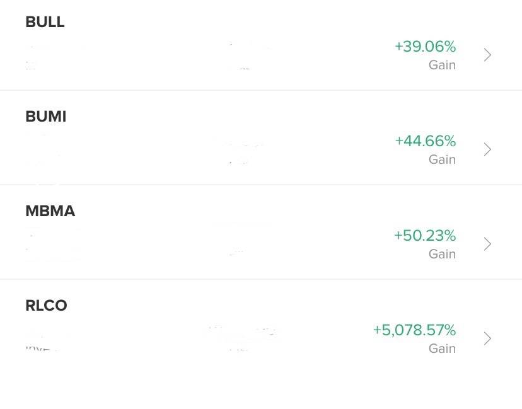Tap the RLCO row chevron arrow

click(x=487, y=338)
